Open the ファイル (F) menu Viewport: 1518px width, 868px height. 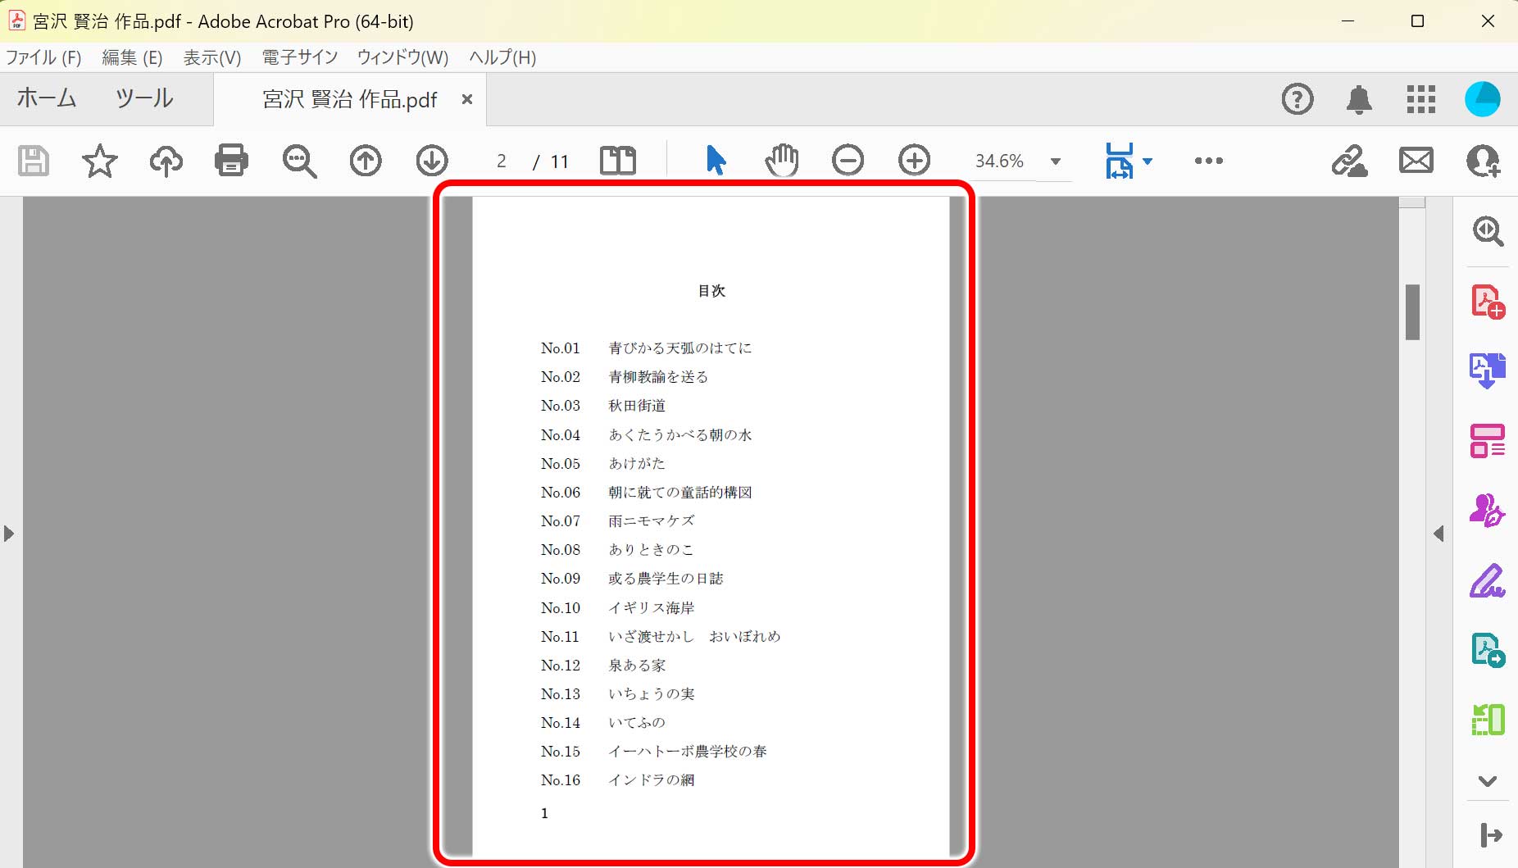(x=43, y=57)
